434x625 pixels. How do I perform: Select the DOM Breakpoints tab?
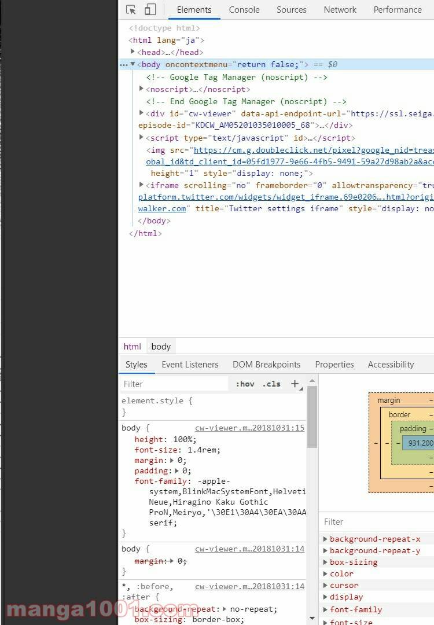click(266, 365)
